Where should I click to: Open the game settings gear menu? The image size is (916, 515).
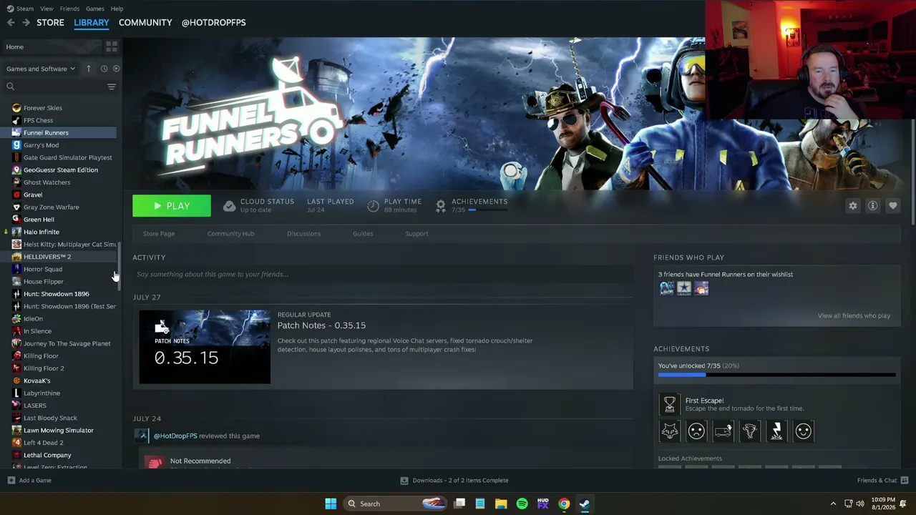coord(852,205)
